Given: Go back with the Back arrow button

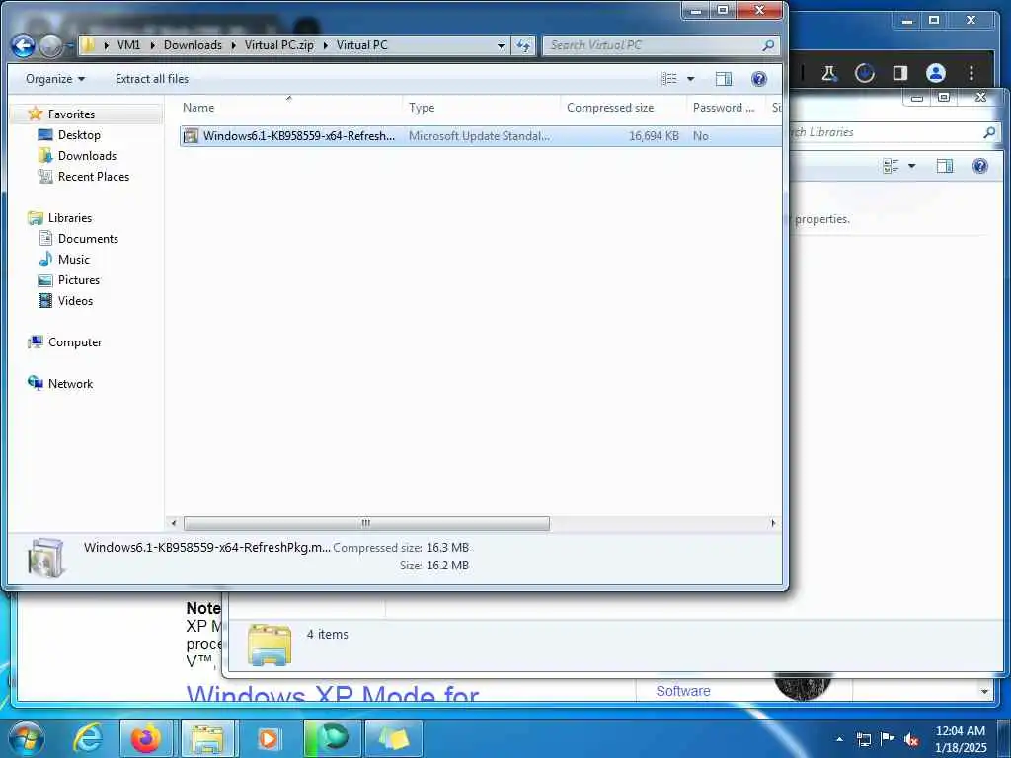Looking at the screenshot, I should pos(24,45).
